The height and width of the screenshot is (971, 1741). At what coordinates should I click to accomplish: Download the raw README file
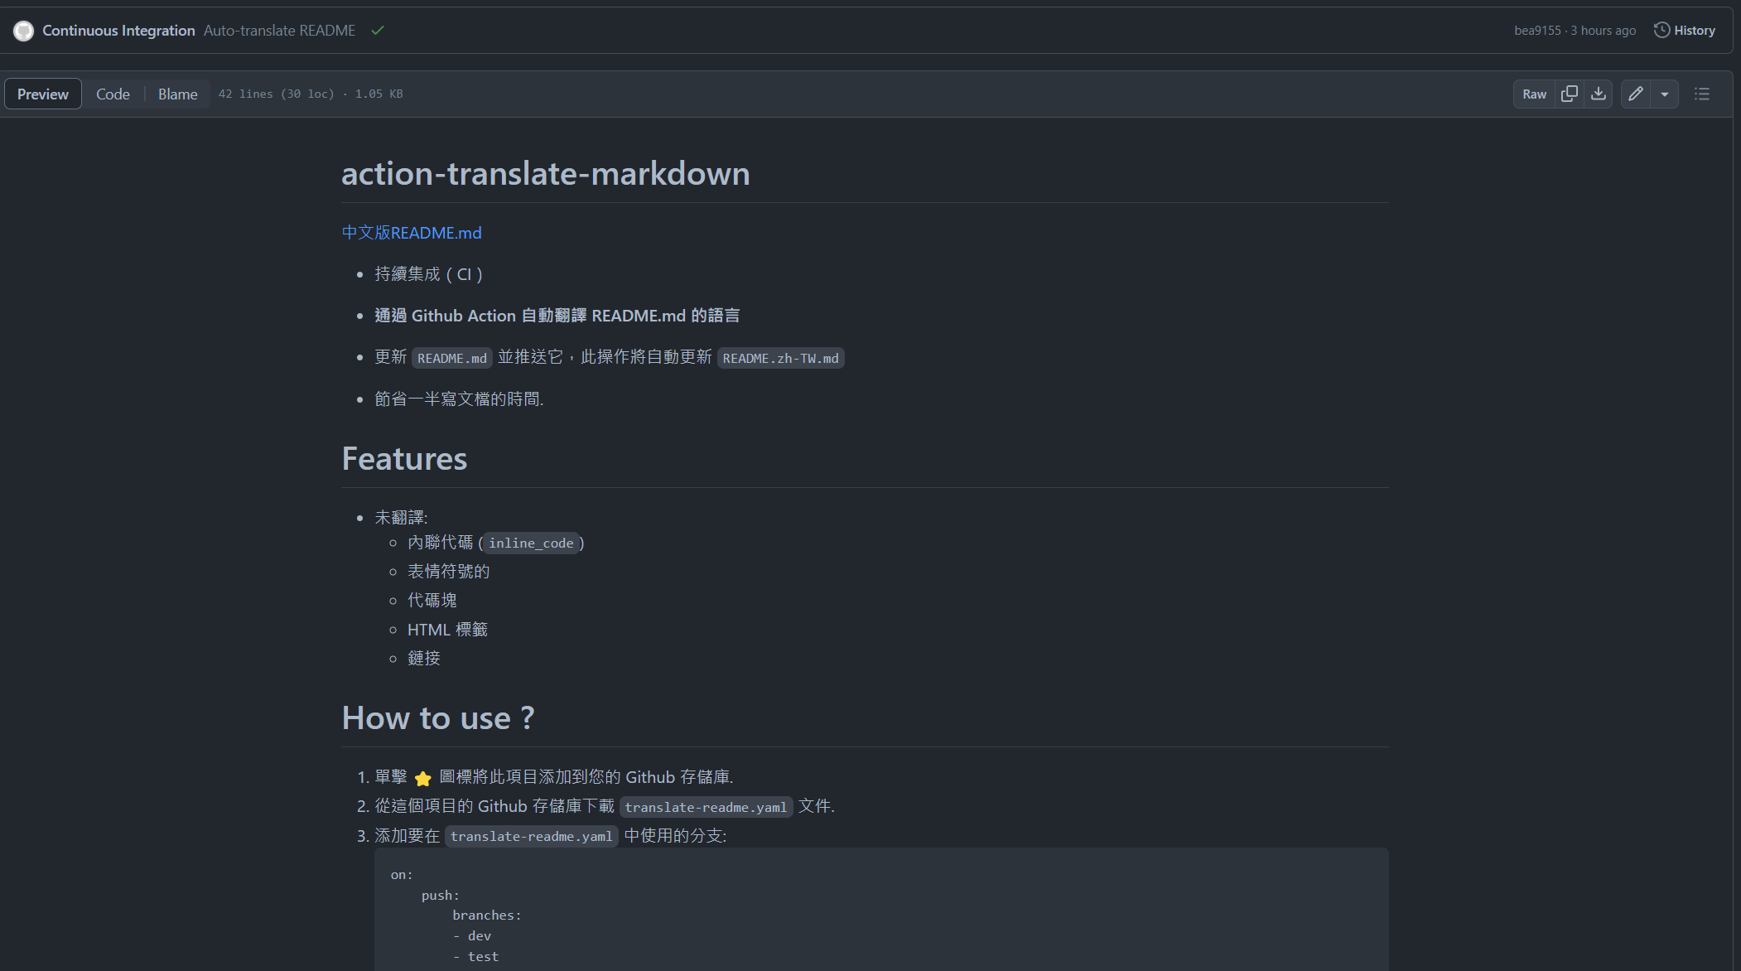click(x=1599, y=94)
